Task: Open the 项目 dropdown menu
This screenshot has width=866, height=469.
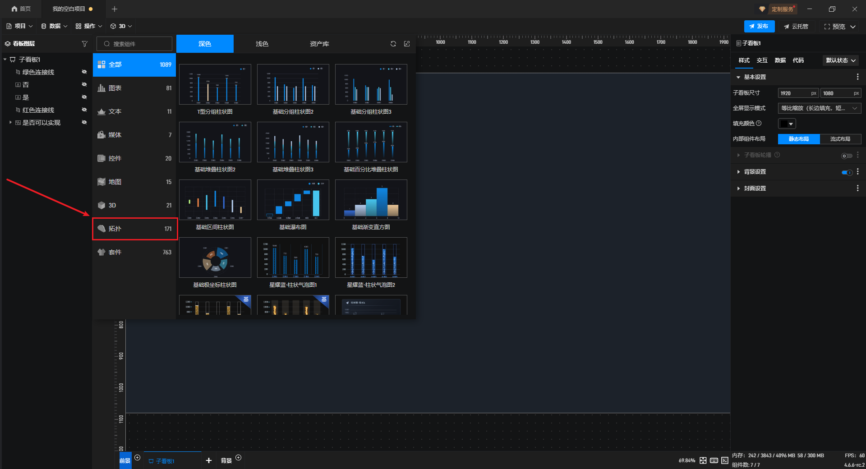Action: click(19, 26)
